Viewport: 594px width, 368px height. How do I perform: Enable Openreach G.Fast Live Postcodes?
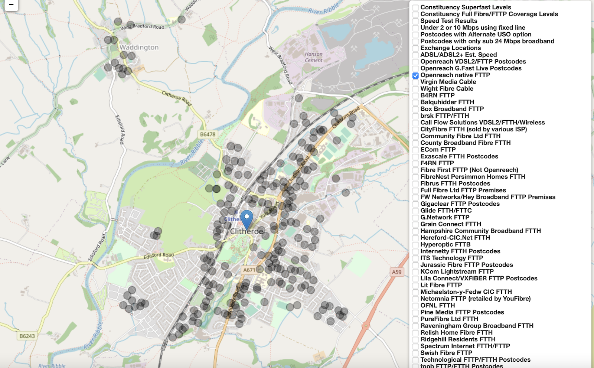416,68
